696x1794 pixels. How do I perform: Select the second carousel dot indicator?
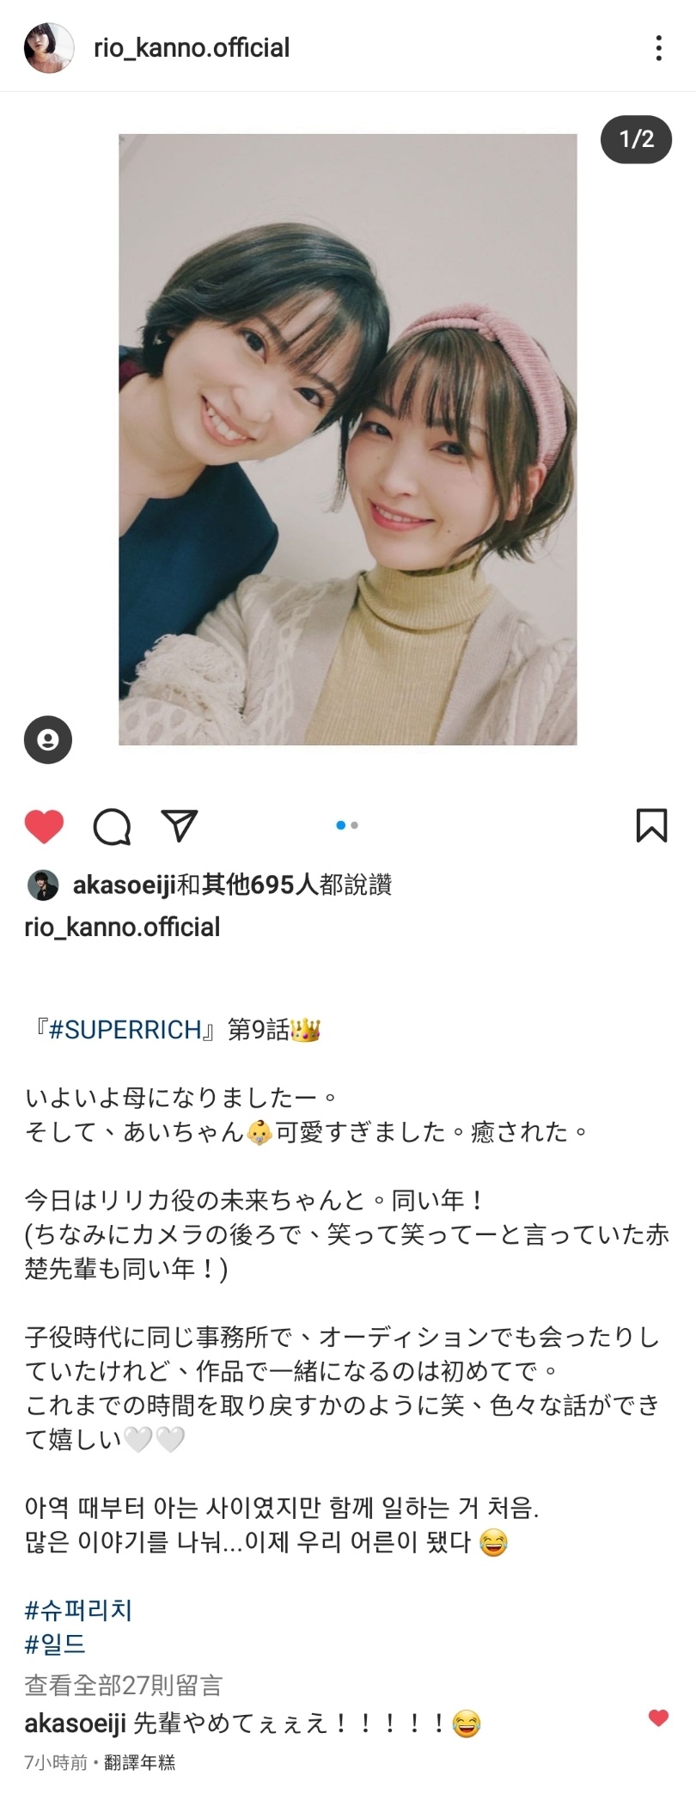pyautogui.click(x=355, y=825)
